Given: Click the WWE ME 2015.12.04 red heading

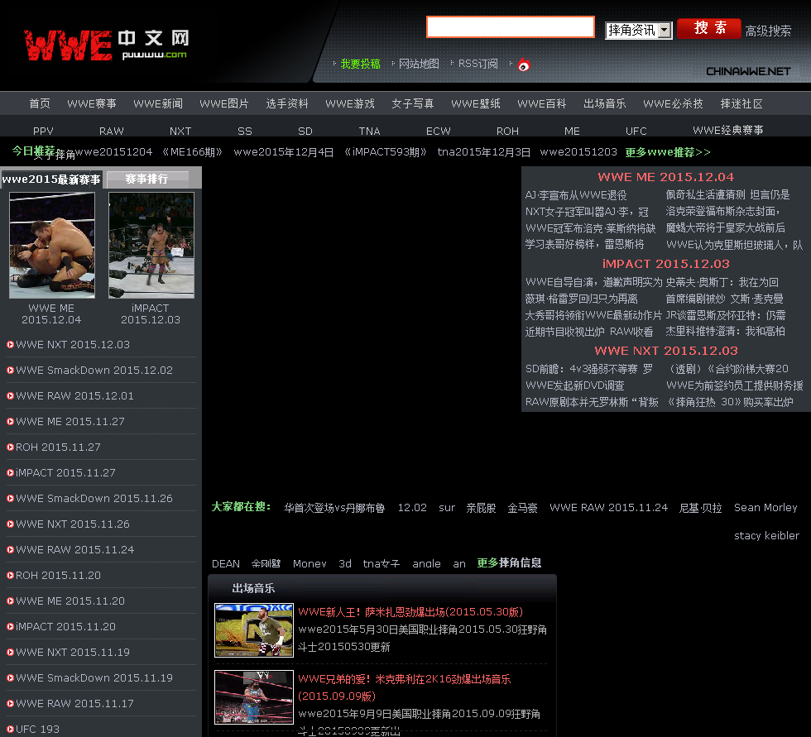Looking at the screenshot, I should pos(665,177).
